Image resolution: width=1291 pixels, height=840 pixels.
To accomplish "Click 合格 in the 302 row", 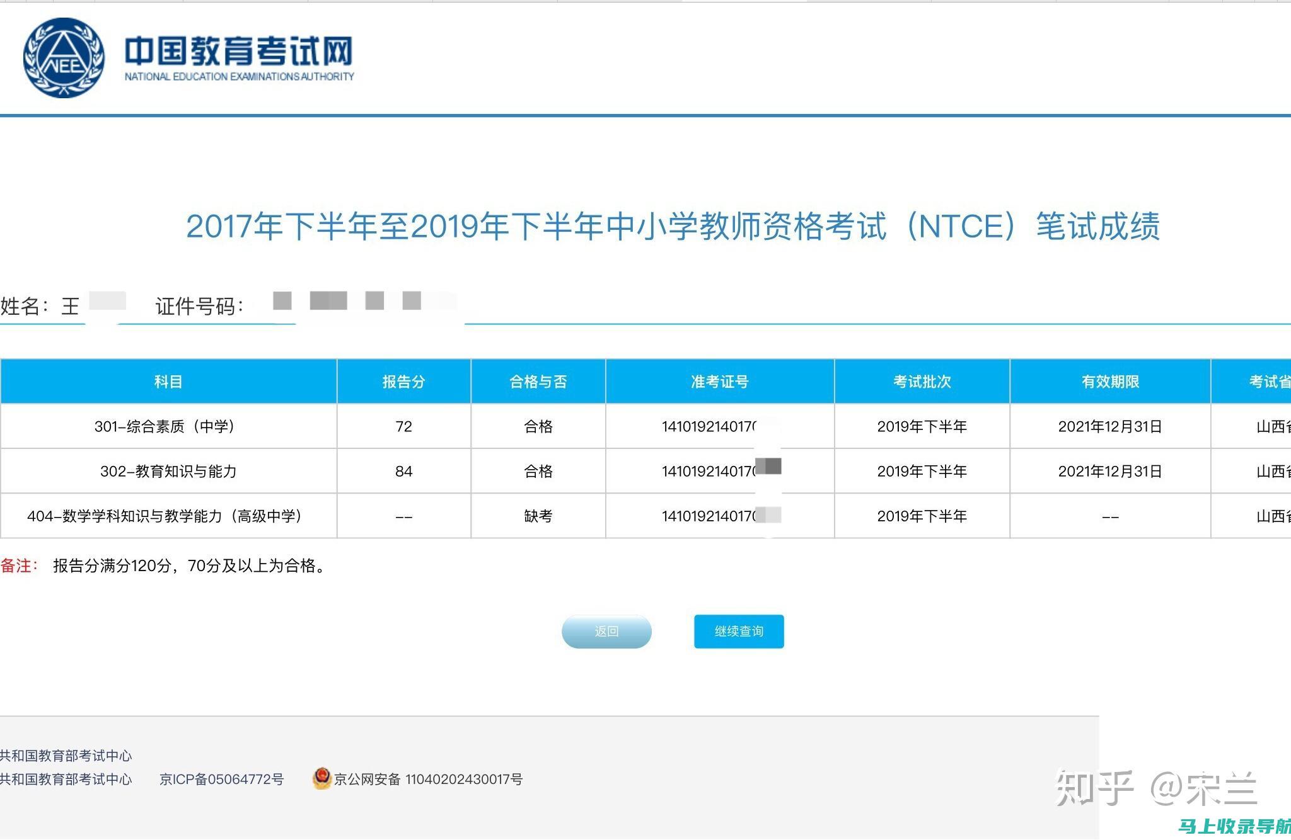I will click(538, 471).
